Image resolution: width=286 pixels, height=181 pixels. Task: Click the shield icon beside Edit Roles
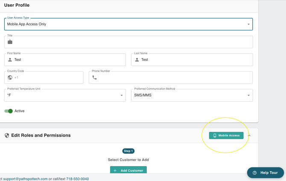pos(7,135)
